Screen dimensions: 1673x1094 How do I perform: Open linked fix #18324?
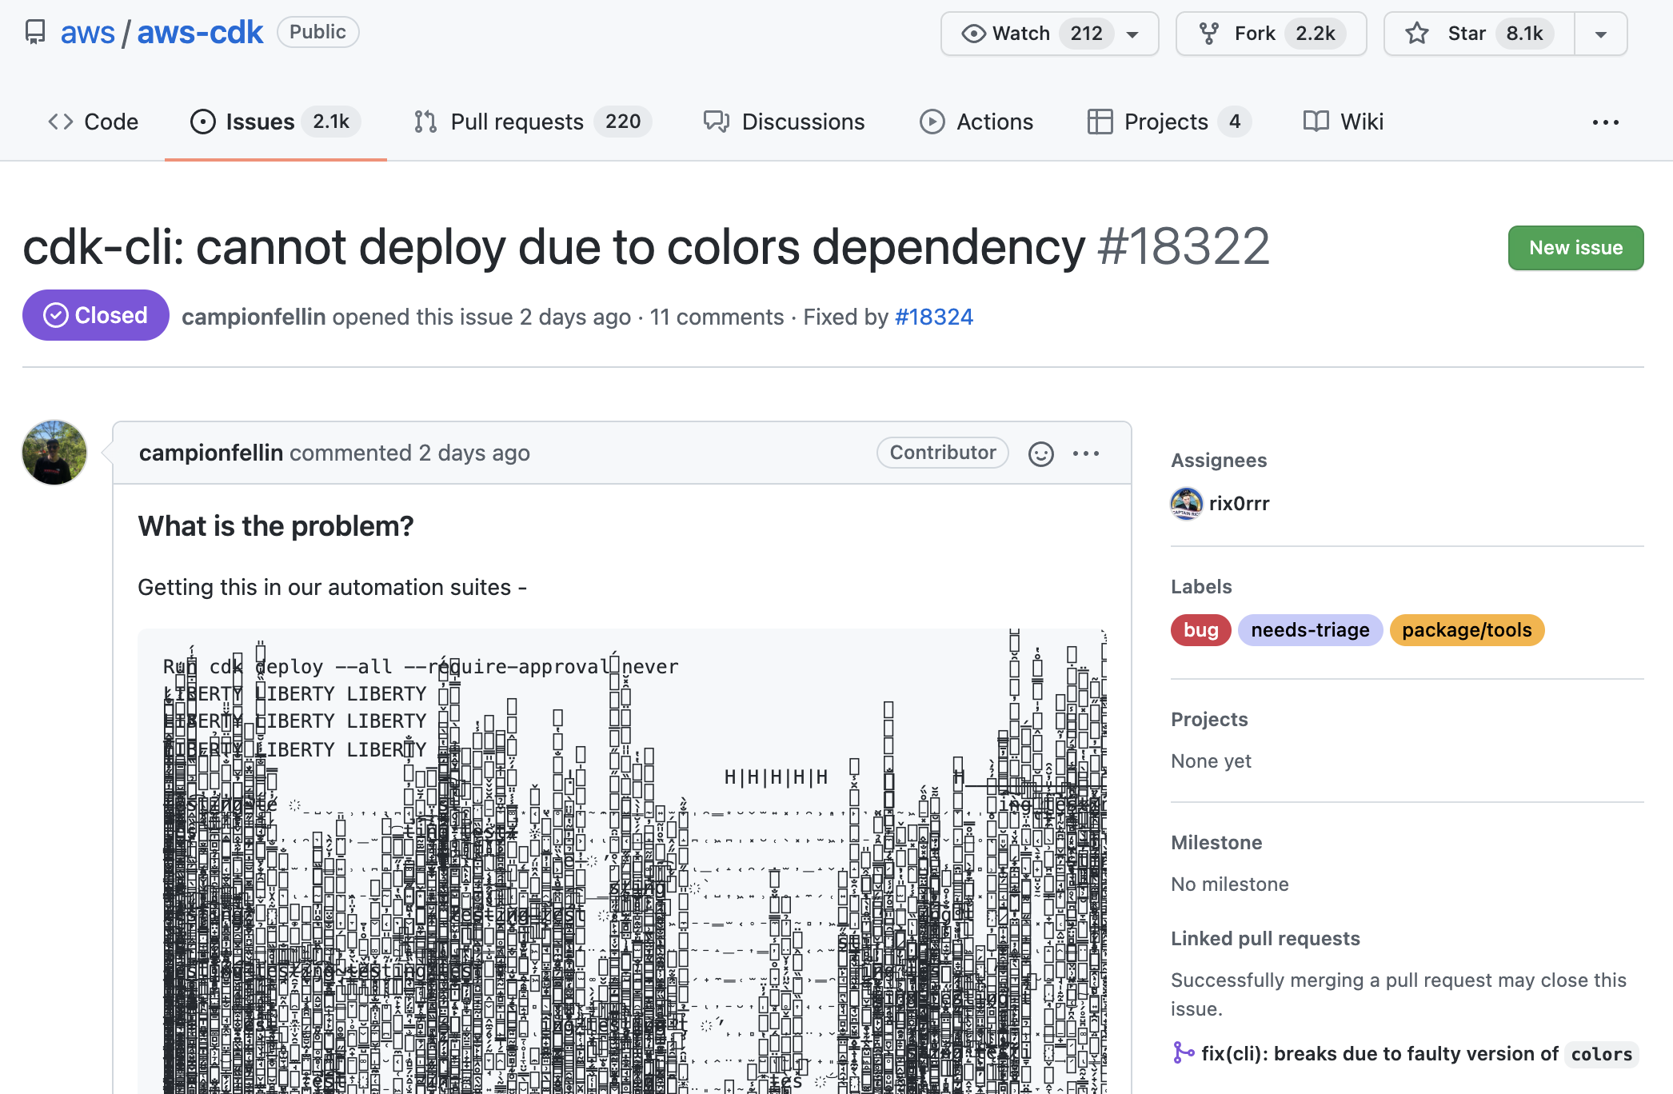coord(933,317)
